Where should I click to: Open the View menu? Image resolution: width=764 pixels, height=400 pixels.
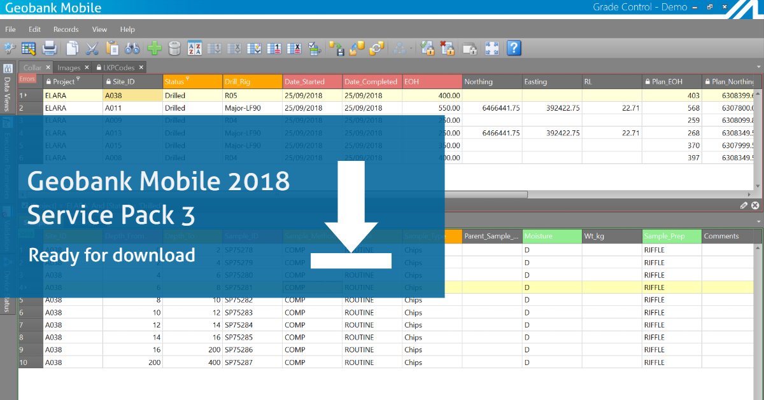[x=99, y=29]
